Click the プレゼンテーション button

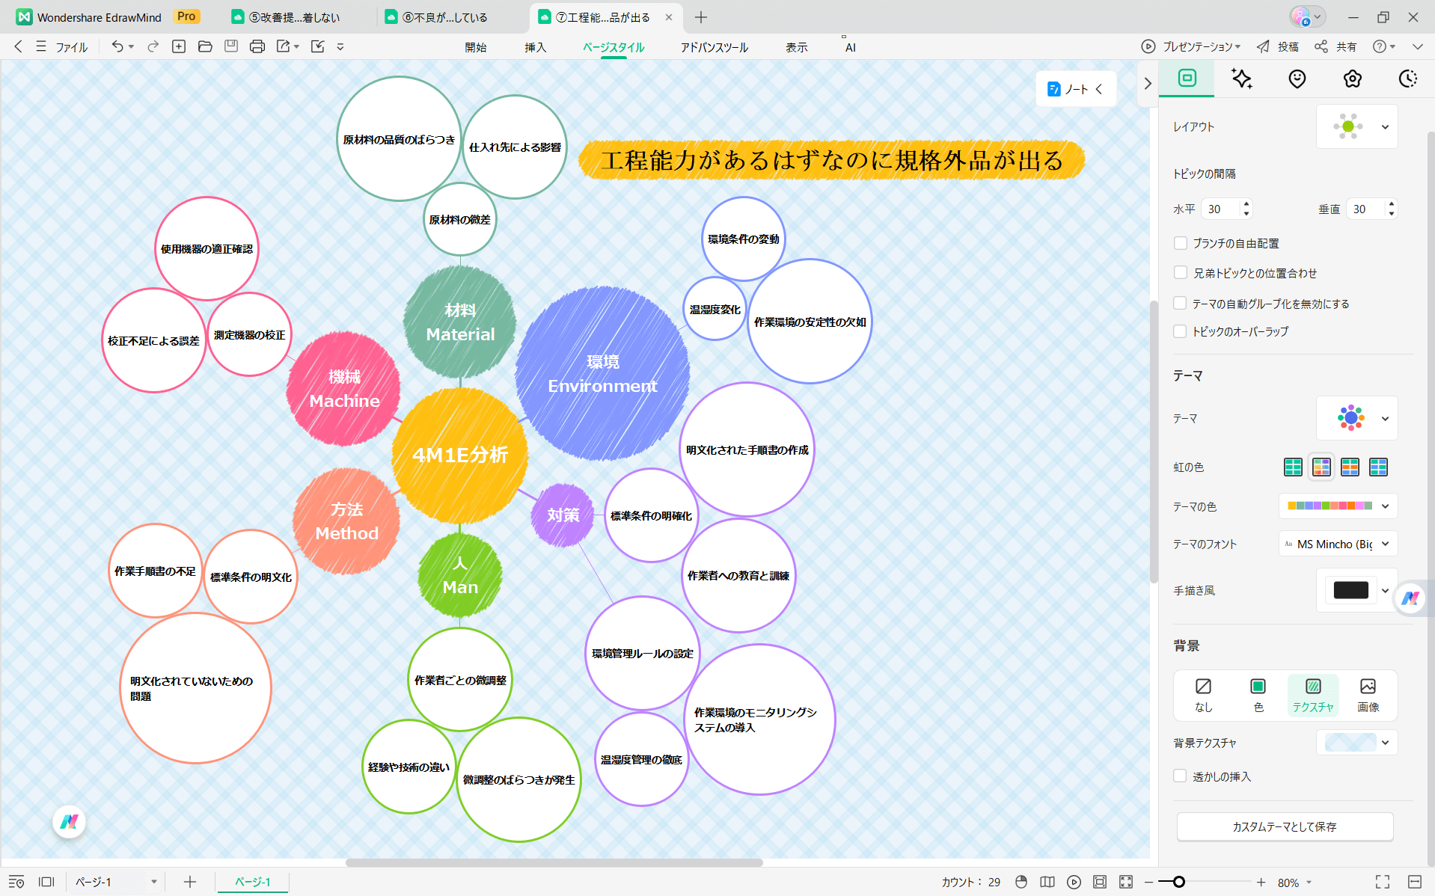click(x=1191, y=46)
